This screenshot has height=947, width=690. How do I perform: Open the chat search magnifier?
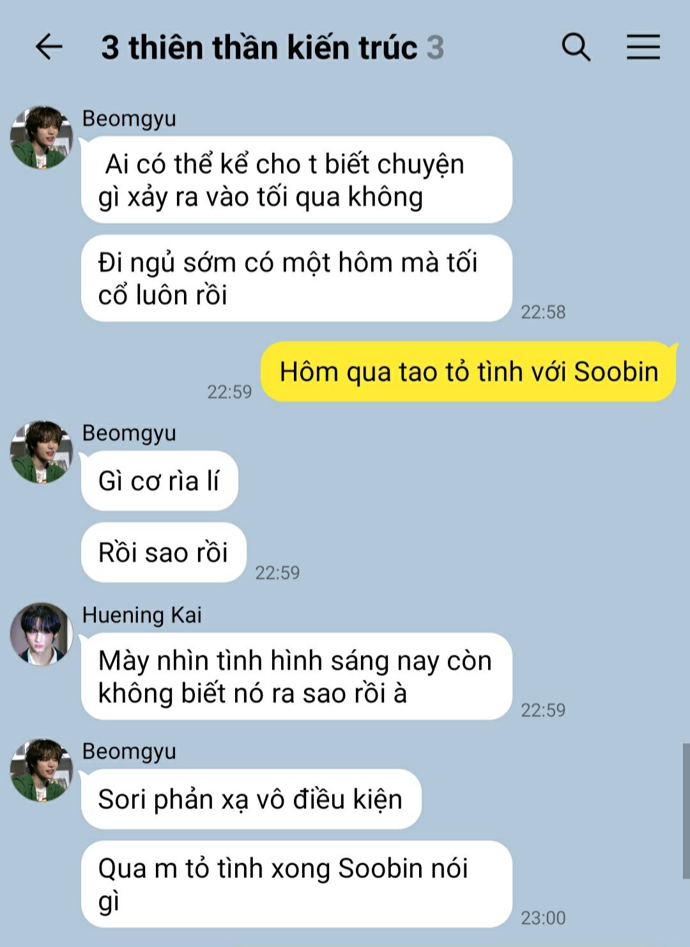576,47
